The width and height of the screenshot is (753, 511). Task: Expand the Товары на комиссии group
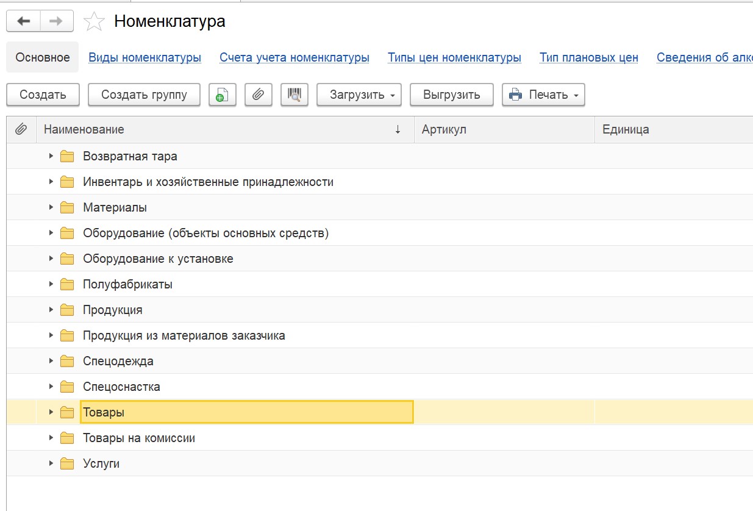(x=51, y=438)
